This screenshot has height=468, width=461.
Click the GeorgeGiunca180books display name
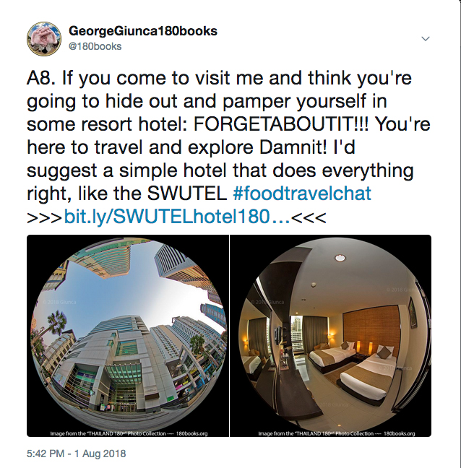[143, 31]
